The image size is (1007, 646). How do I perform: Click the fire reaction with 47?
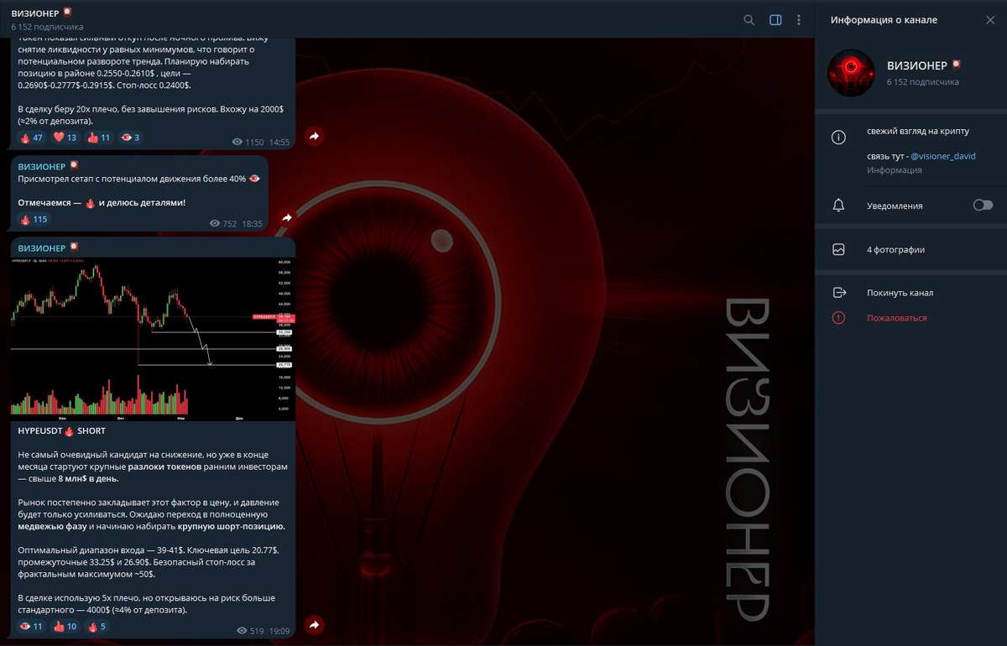[31, 138]
